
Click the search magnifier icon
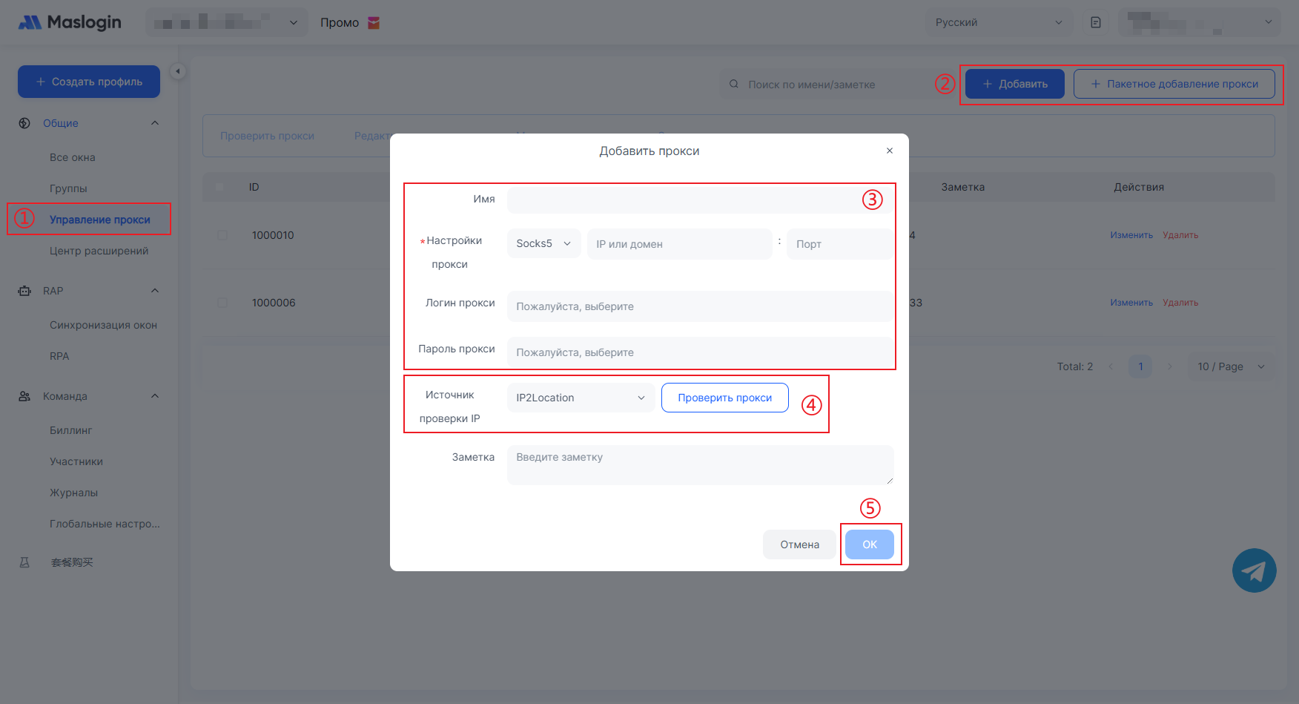[733, 85]
